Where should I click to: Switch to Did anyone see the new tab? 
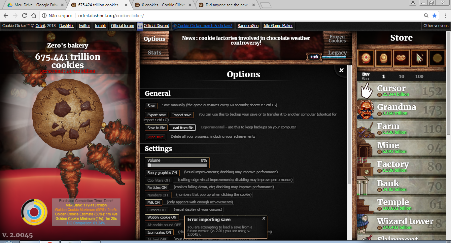click(227, 5)
